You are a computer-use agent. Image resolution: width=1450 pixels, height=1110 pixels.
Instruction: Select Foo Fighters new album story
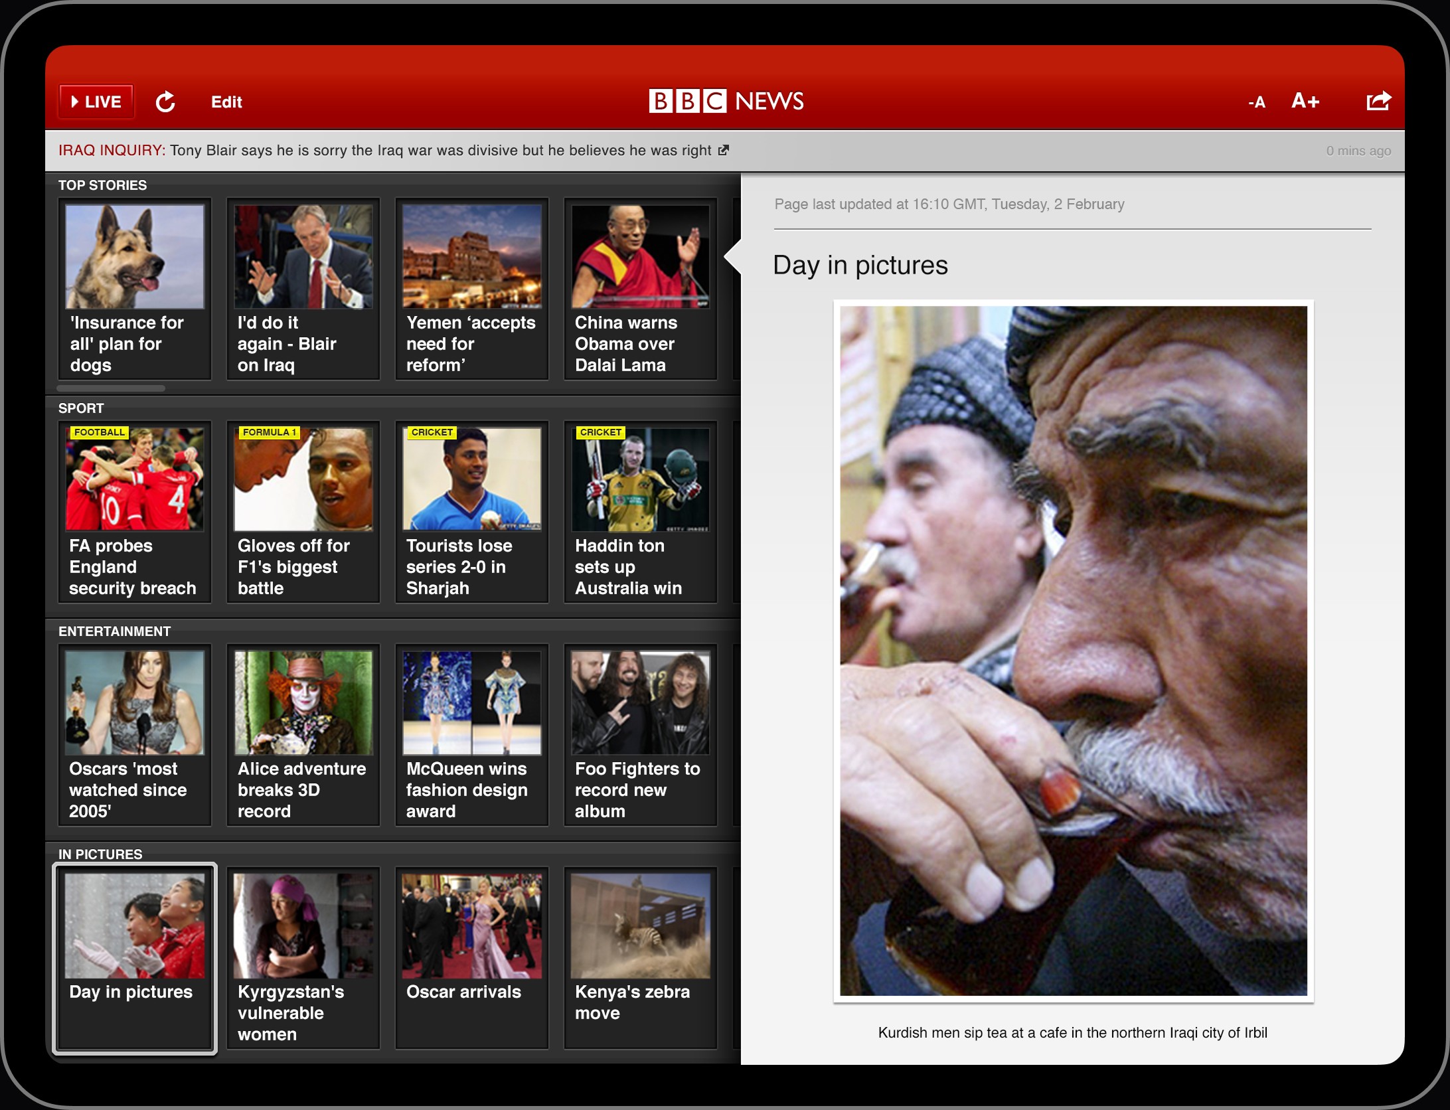(641, 735)
